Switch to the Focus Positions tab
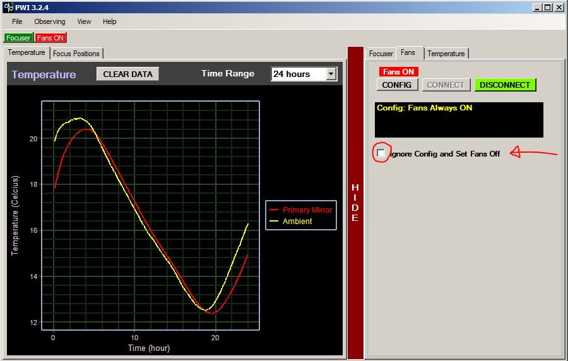Image resolution: width=568 pixels, height=361 pixels. [76, 54]
